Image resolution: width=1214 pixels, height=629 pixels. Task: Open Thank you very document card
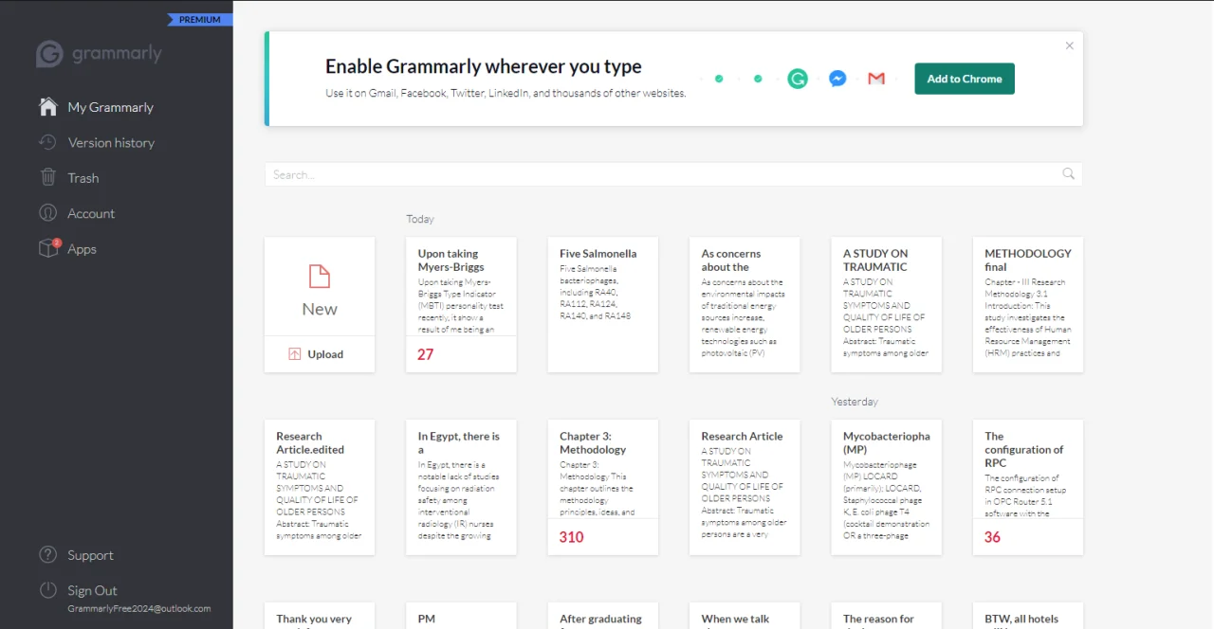(320, 616)
